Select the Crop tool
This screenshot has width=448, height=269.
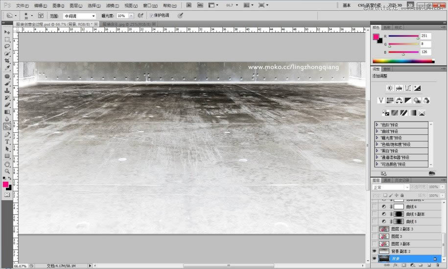click(x=7, y=61)
